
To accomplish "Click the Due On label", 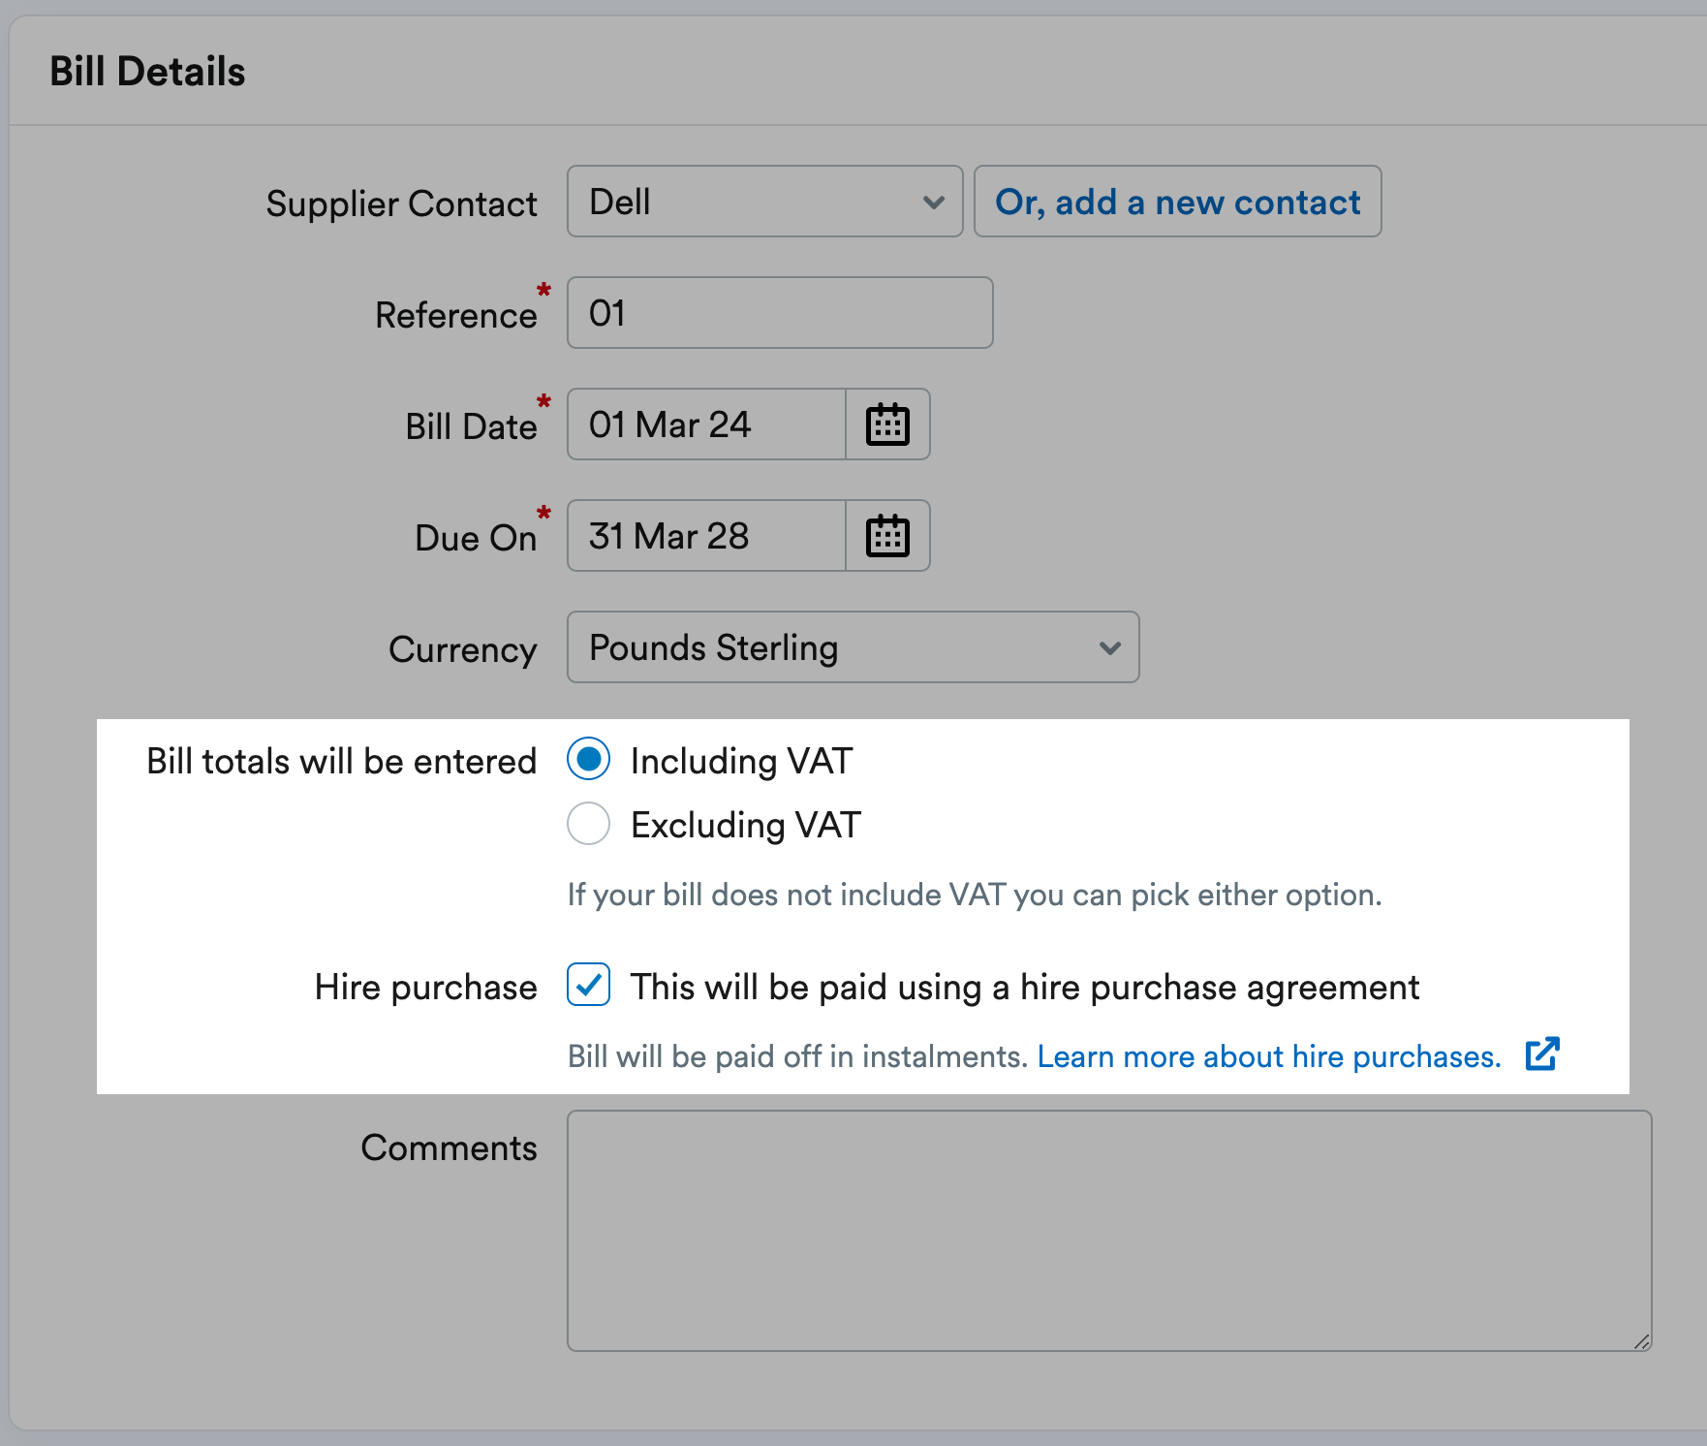I will click(475, 538).
